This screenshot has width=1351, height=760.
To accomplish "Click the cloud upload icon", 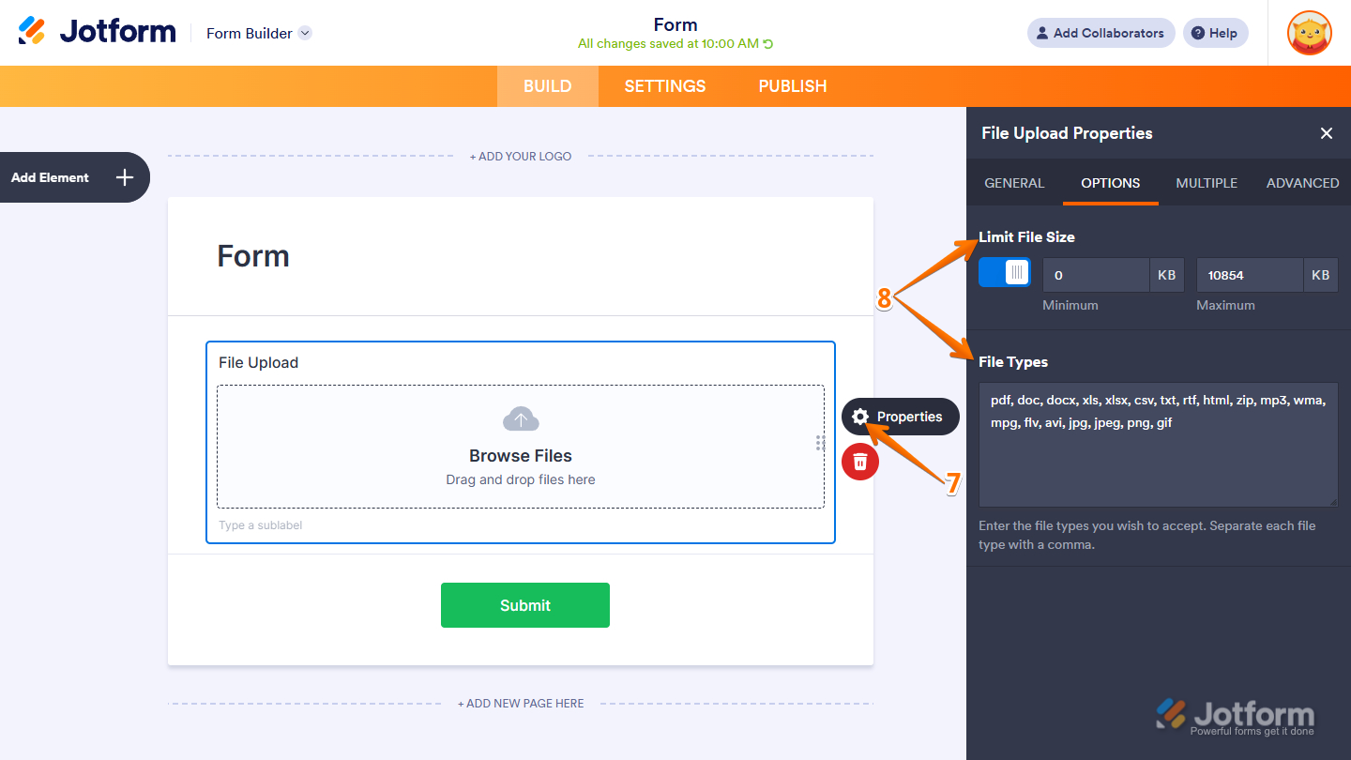I will (521, 419).
